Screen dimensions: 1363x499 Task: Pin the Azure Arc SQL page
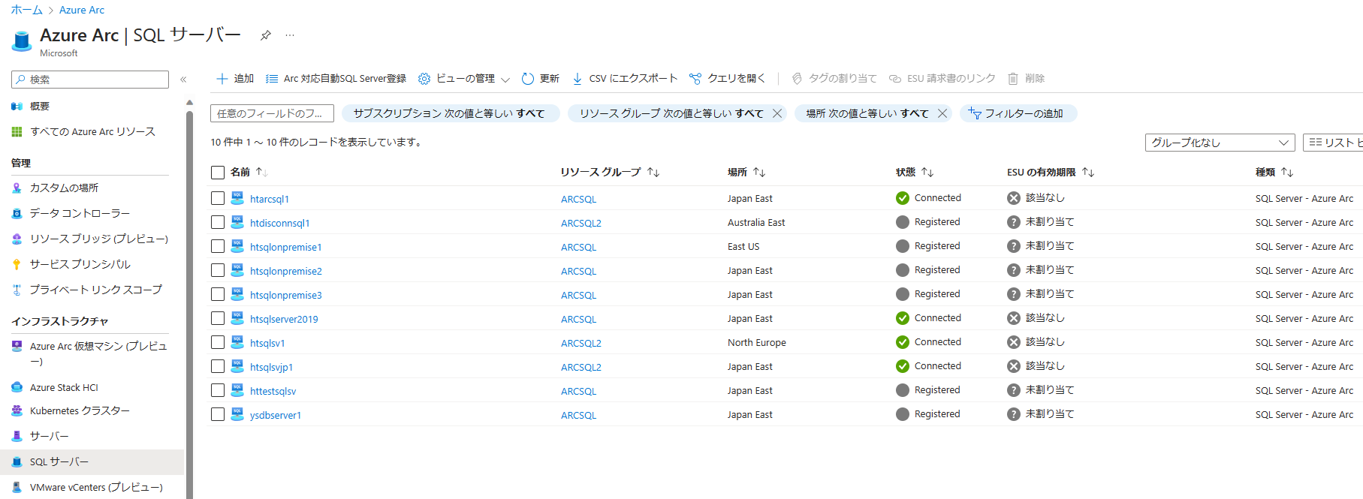tap(265, 35)
